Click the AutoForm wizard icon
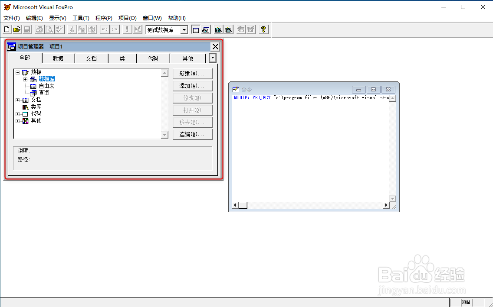 tap(241, 29)
